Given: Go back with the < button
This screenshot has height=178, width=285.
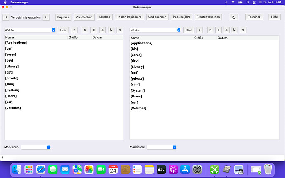Looking at the screenshot, I should pyautogui.click(x=6, y=17).
